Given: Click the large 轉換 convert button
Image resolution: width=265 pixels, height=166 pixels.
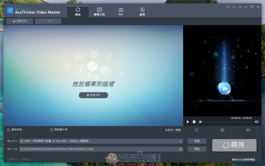Looking at the screenshot, I should 234,145.
